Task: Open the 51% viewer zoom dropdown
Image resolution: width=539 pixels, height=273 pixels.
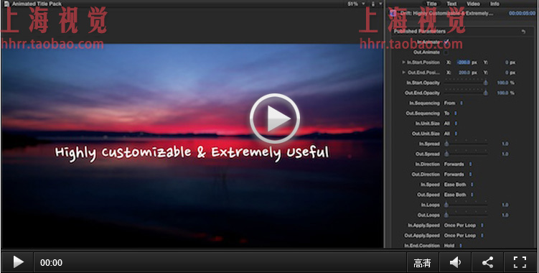Action: 357,4
